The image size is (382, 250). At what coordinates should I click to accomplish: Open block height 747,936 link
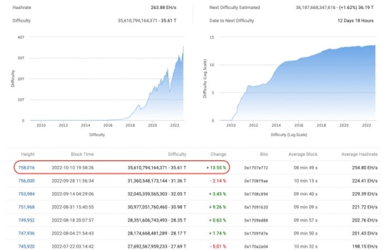pyautogui.click(x=27, y=233)
